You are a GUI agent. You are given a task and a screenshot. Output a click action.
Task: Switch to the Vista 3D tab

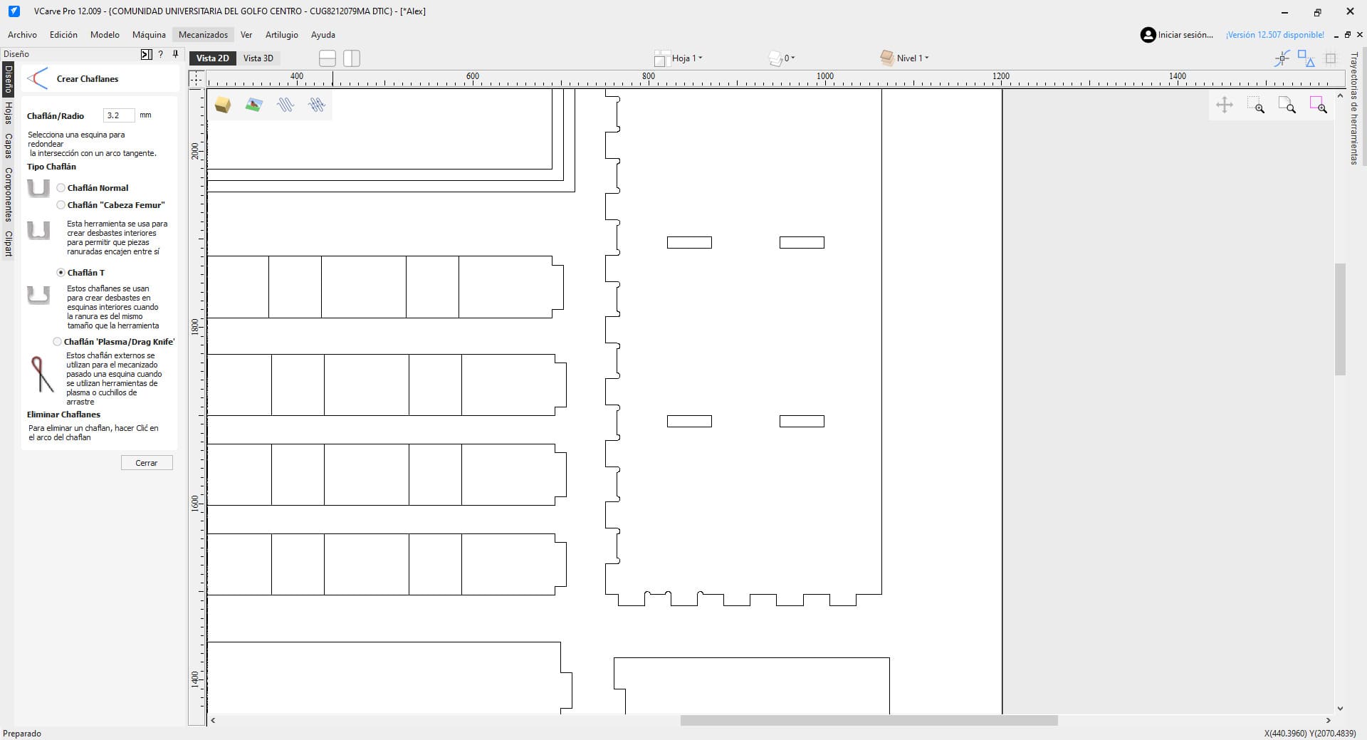[258, 58]
